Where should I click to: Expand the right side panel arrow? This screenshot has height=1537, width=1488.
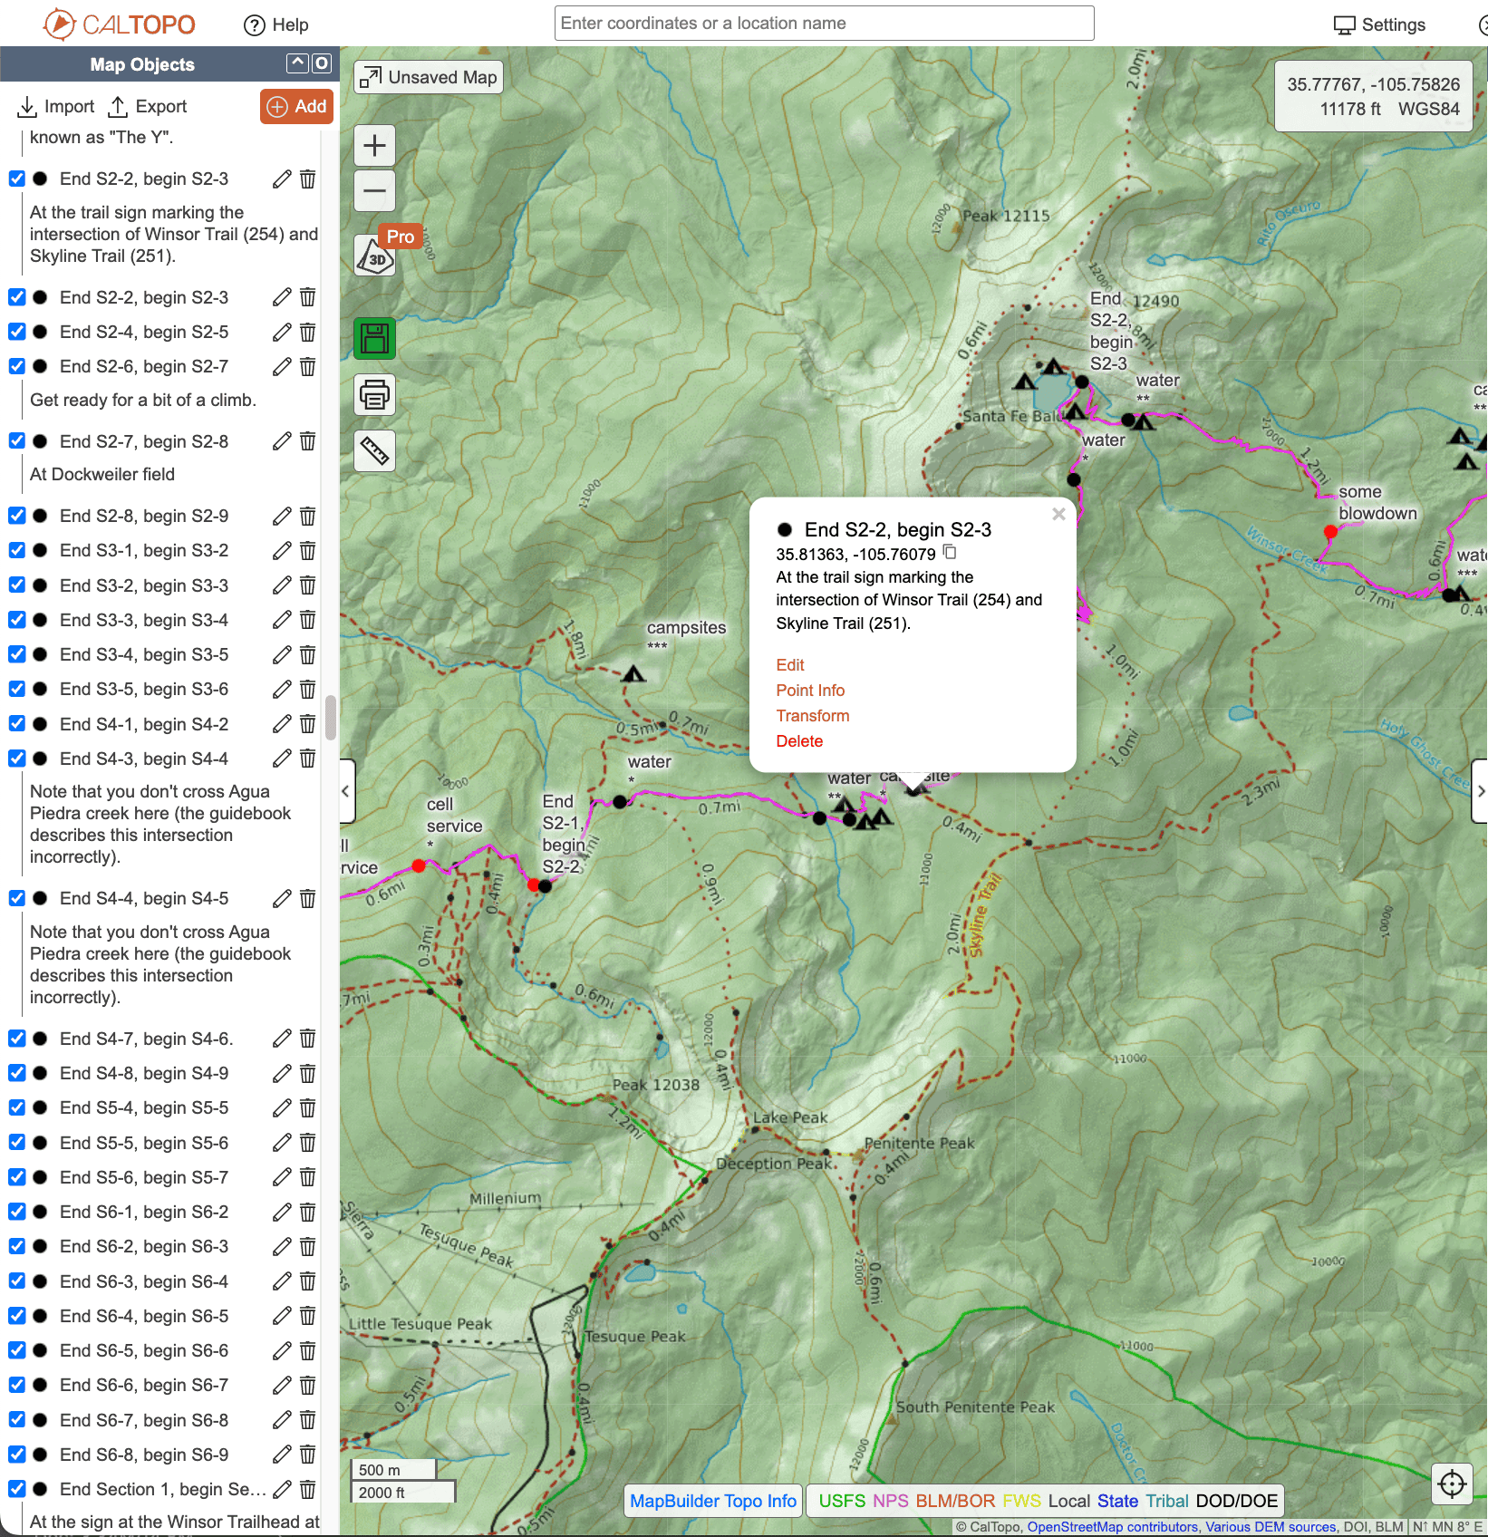(x=1480, y=791)
